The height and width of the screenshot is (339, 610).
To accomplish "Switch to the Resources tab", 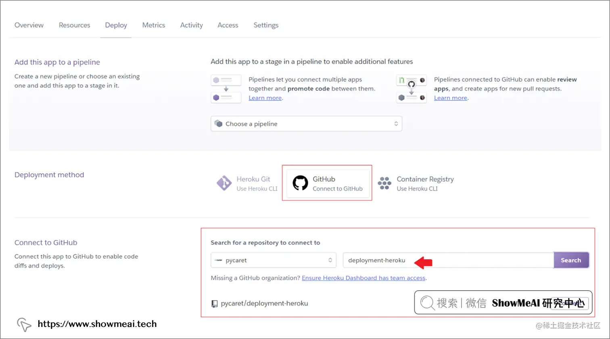I will tap(74, 25).
